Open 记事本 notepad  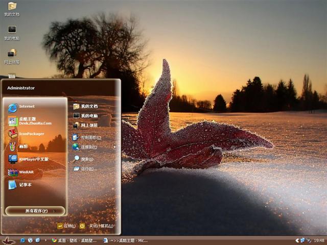(x=20, y=185)
